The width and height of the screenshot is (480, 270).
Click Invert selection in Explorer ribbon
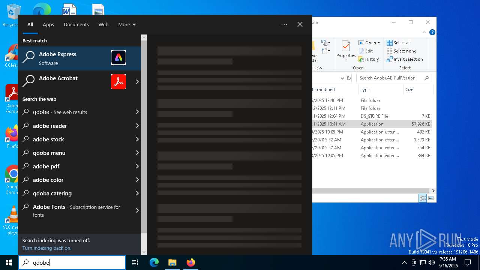(405, 59)
